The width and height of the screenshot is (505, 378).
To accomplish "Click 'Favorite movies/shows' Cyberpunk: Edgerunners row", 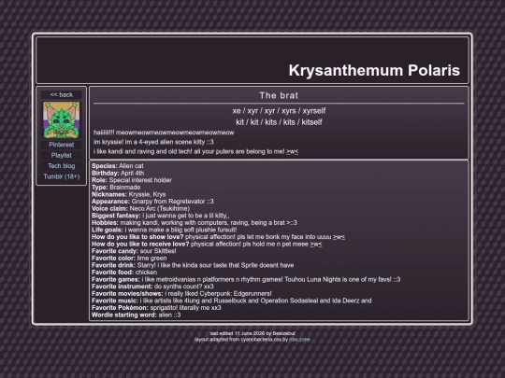I will point(181,293).
